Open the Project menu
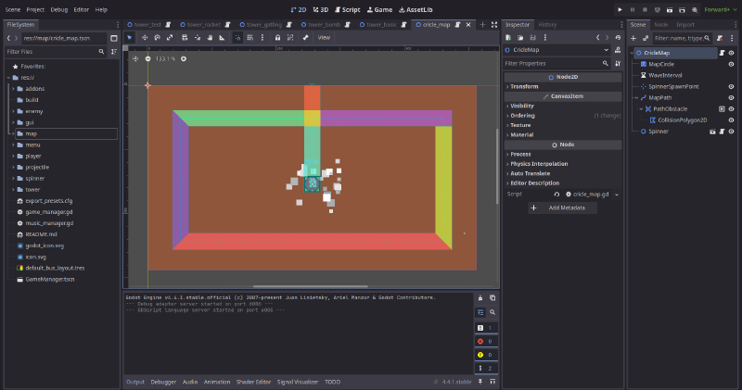 tap(35, 8)
